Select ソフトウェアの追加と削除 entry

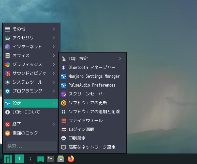pos(93,112)
